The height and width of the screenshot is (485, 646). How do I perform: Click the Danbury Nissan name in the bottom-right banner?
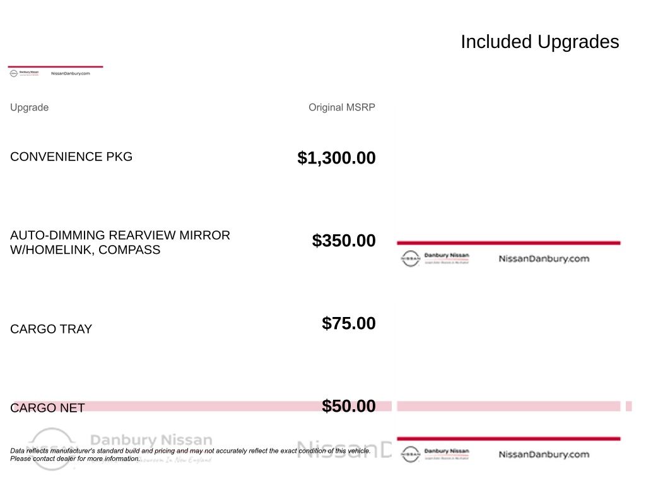(x=447, y=452)
